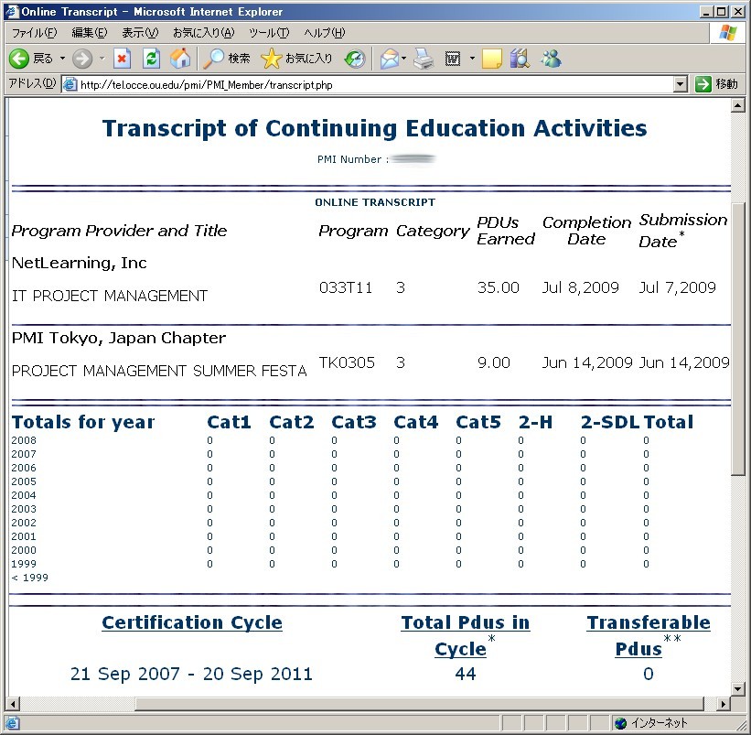This screenshot has width=751, height=735.
Task: Click the vertical scrollbar thumb
Action: pos(737,340)
